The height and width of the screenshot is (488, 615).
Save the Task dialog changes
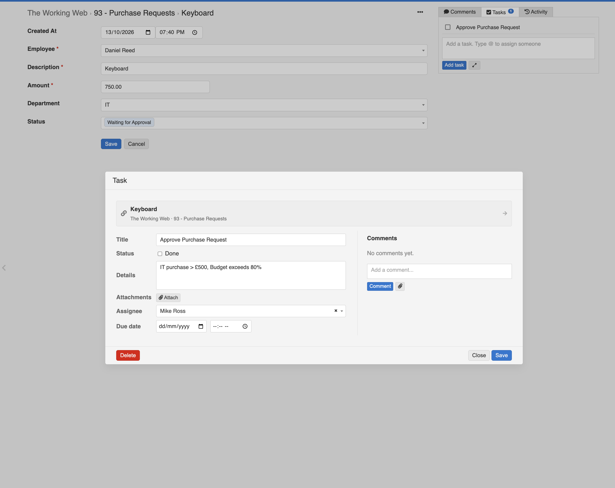click(501, 355)
